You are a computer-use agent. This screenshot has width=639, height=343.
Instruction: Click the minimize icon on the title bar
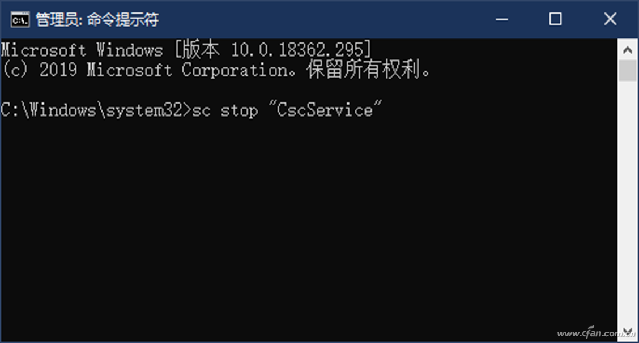501,19
